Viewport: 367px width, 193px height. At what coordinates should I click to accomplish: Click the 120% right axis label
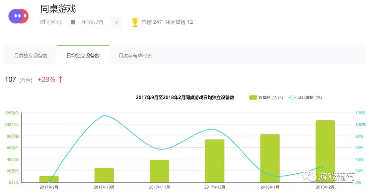(360, 113)
